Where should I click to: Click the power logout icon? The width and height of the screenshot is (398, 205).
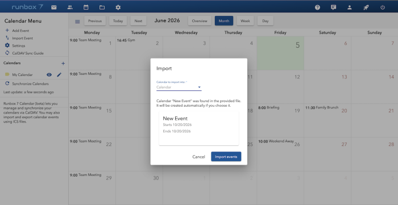click(x=383, y=7)
